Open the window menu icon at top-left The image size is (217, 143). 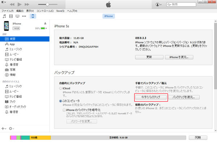pos(4,2)
